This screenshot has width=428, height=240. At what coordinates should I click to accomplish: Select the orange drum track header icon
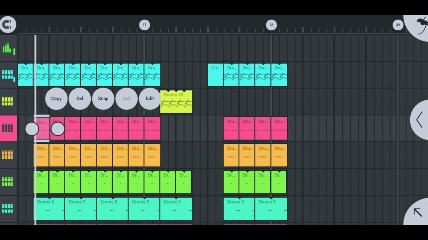(x=8, y=155)
